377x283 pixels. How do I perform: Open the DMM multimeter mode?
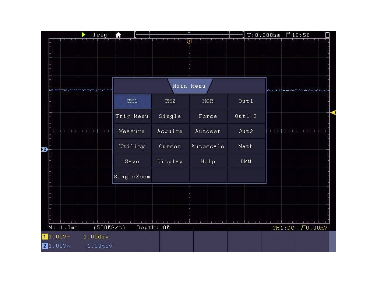tap(246, 162)
